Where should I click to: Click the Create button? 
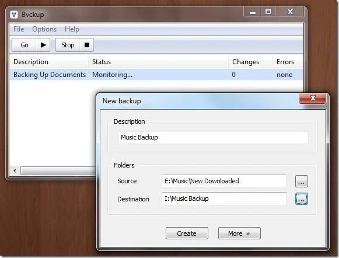187,233
